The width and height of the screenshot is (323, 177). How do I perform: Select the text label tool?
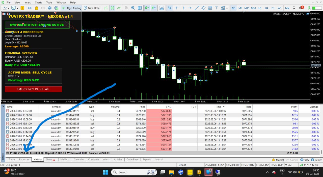click(x=217, y=8)
